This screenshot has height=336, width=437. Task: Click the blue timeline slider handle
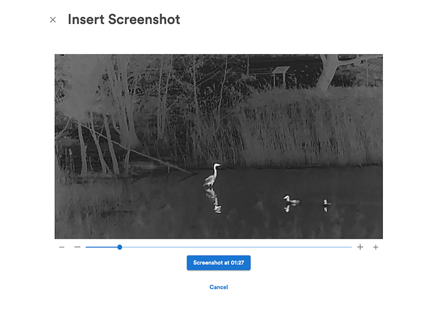pos(120,247)
